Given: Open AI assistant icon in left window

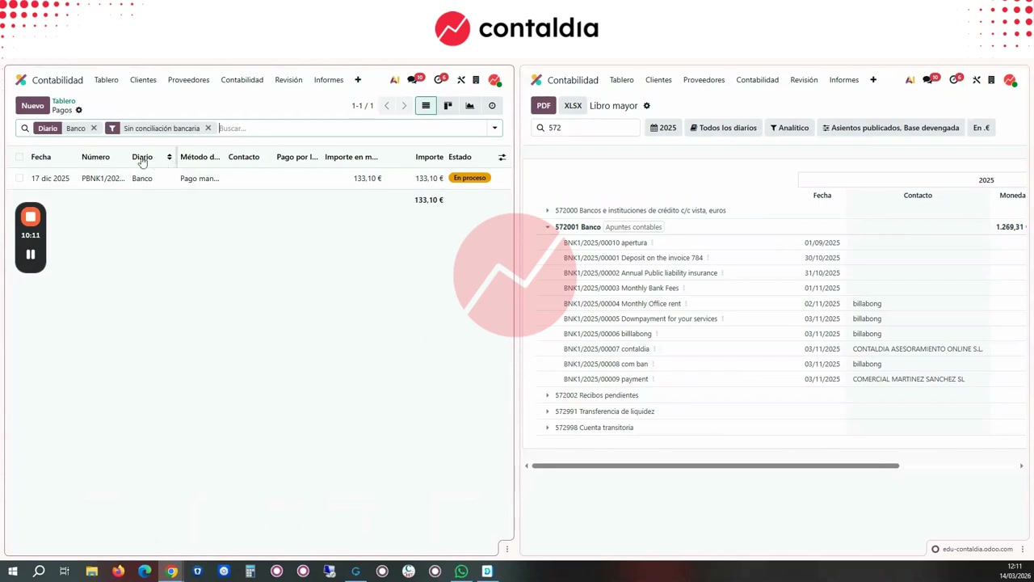Looking at the screenshot, I should 394,80.
